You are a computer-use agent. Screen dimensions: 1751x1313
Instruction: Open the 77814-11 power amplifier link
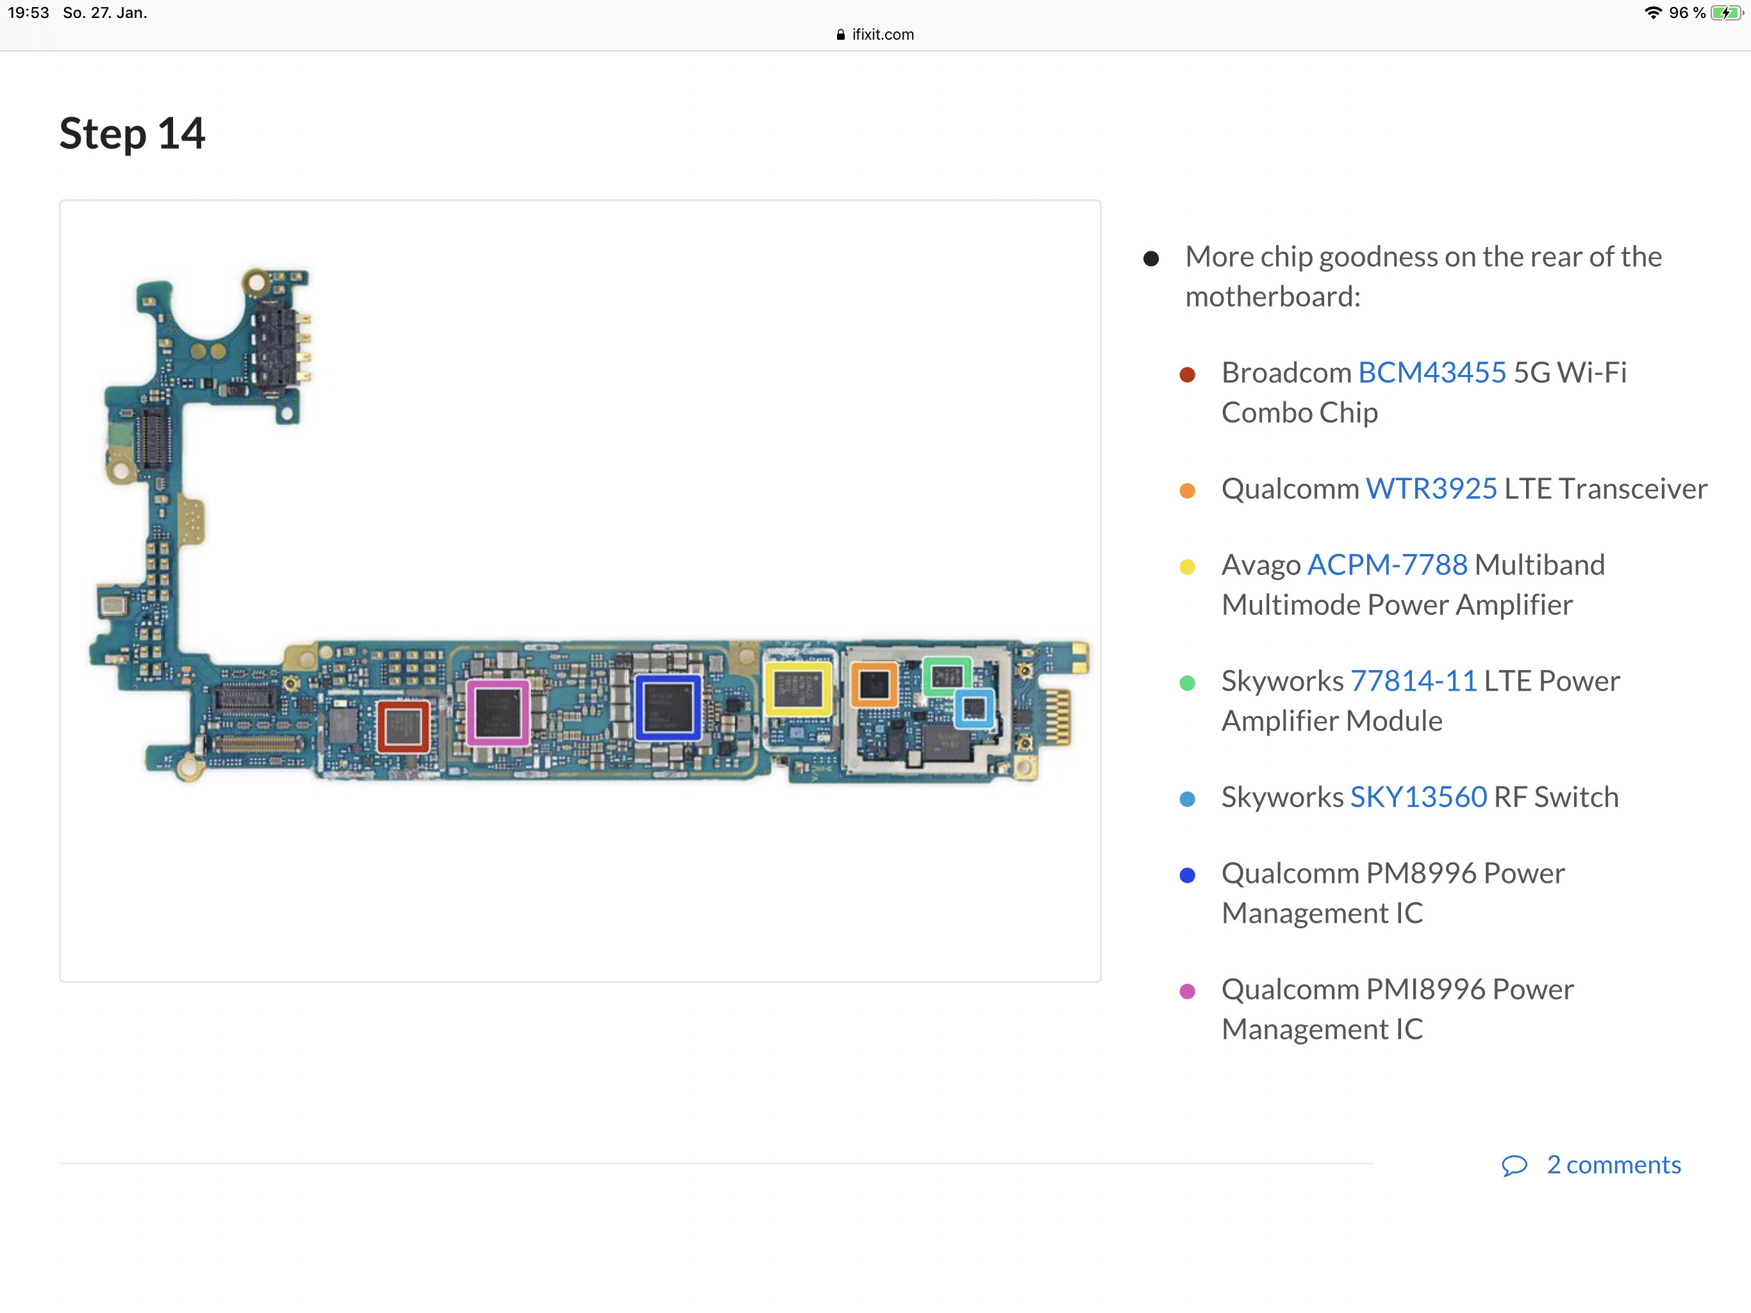click(x=1413, y=681)
